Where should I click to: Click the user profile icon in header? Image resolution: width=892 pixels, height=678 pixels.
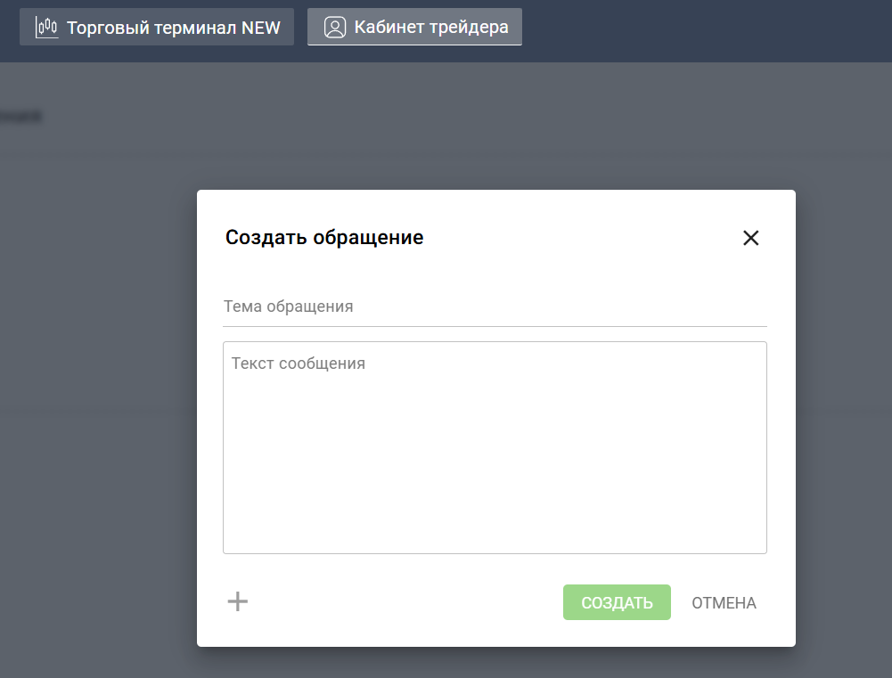335,27
